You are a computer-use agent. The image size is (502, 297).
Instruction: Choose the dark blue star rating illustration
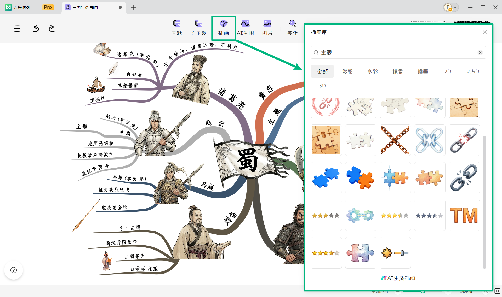coord(430,215)
